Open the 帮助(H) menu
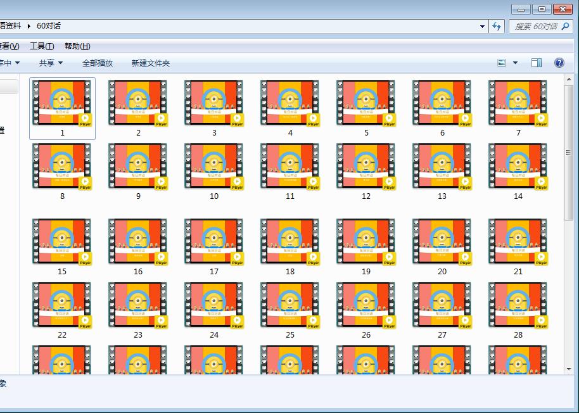 (x=77, y=46)
